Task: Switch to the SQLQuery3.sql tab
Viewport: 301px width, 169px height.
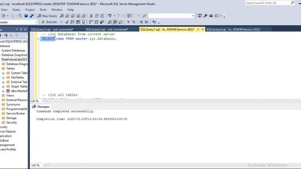Action: pyautogui.click(x=52, y=29)
